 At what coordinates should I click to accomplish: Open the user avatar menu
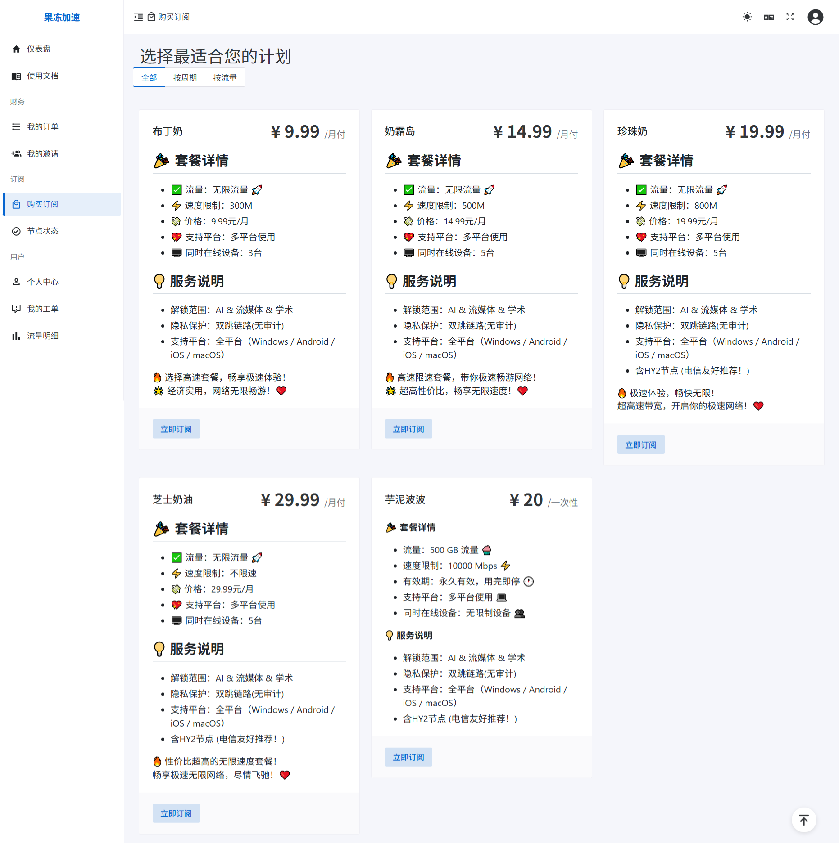coord(815,17)
